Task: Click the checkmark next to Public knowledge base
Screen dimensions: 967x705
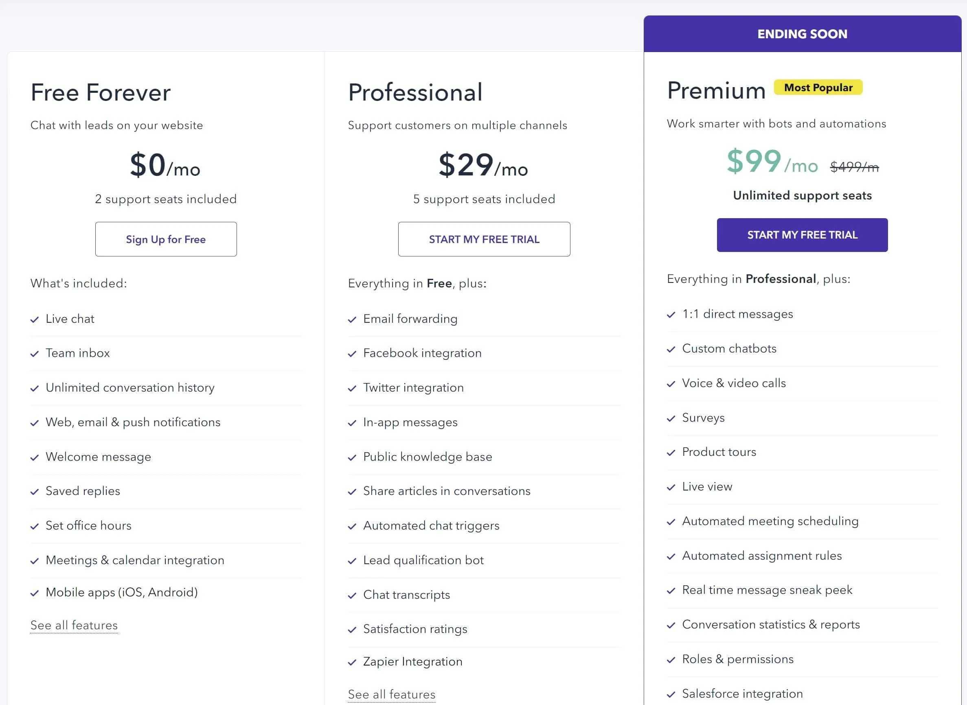Action: (352, 458)
